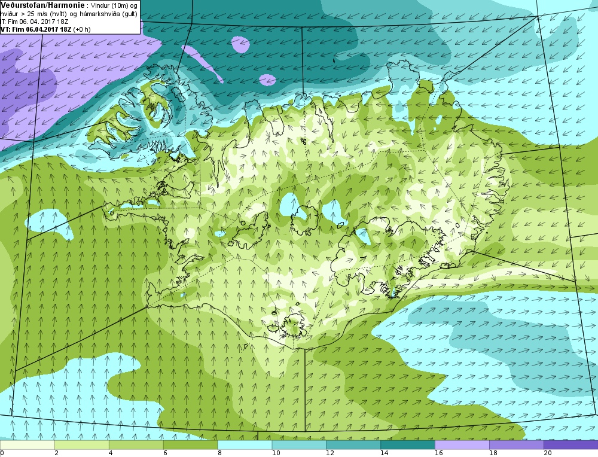Image resolution: width=598 pixels, height=457 pixels.
Task: Click the legend scale label '14'
Action: (x=385, y=453)
